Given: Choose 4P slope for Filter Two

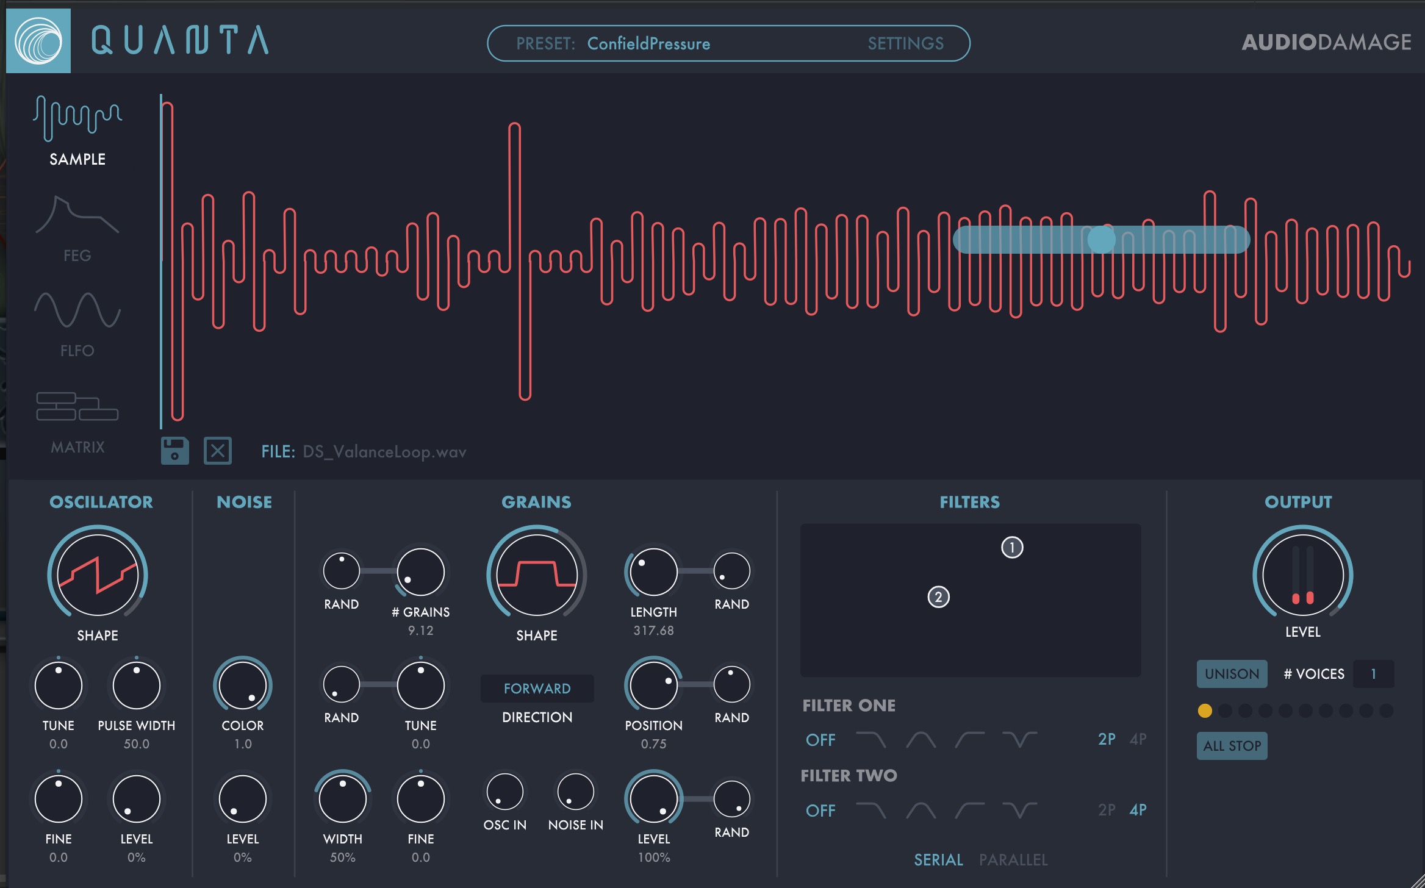Looking at the screenshot, I should coord(1138,810).
